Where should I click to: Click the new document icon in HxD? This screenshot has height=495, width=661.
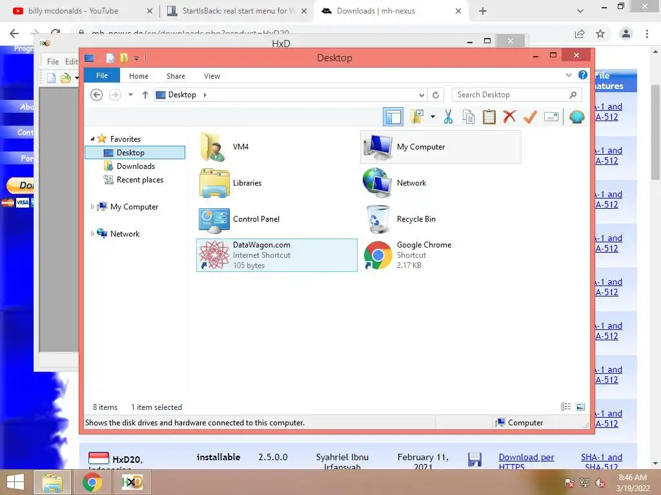pos(52,78)
